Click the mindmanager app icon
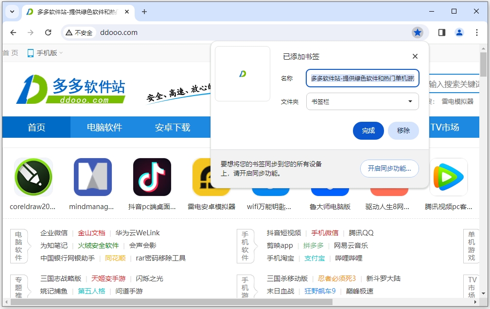 [x=93, y=177]
